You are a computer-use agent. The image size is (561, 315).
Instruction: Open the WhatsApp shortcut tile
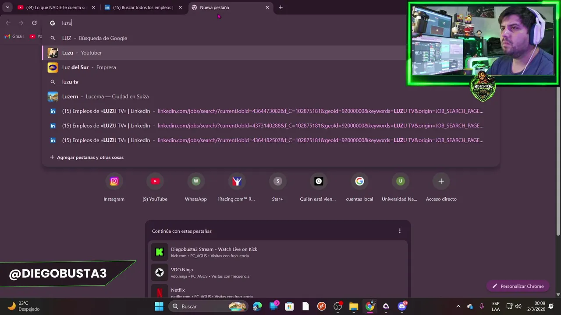pyautogui.click(x=196, y=188)
